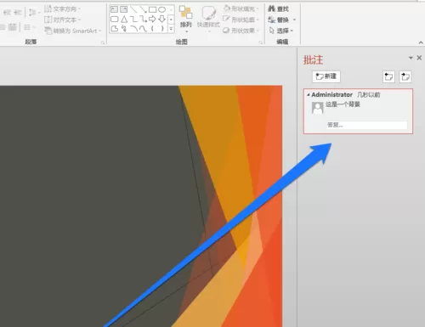Open 形状轮廓 shape outline menu
The width and height of the screenshot is (425, 327).
(241, 20)
